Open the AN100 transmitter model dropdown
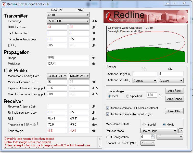The width and height of the screenshot is (193, 153). 68,15
